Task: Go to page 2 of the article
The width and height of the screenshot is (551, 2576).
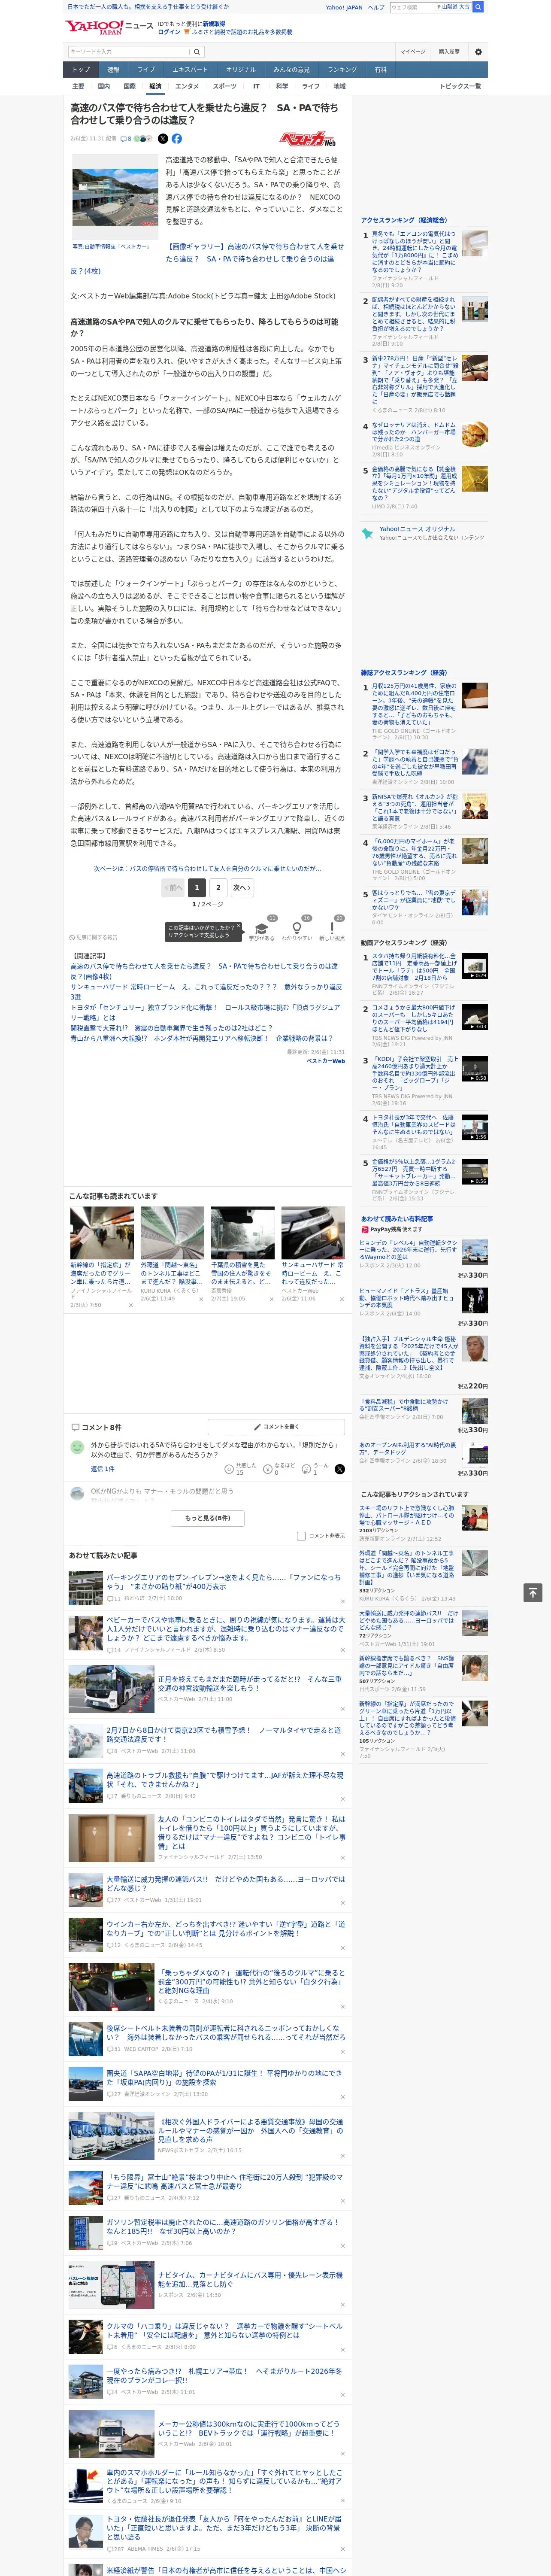Action: (x=218, y=887)
